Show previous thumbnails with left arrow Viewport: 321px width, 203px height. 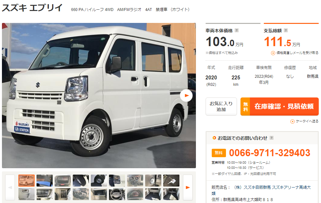tap(10, 187)
